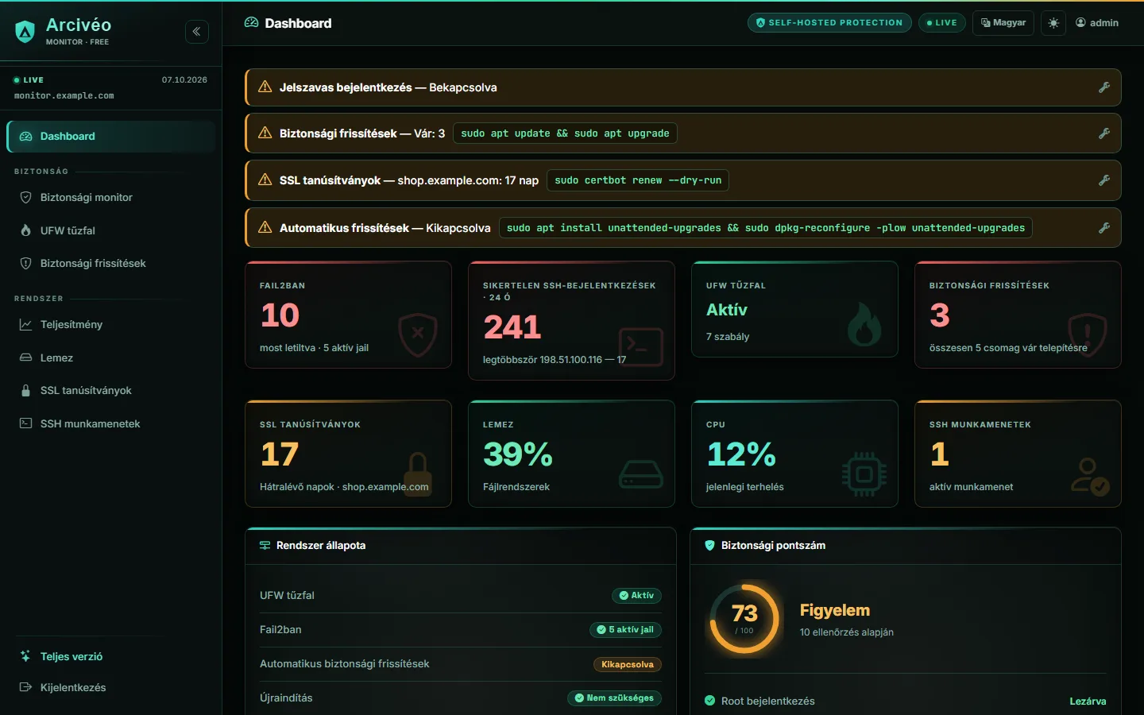Open Biztonsági frissítések sidebar item
1144x715 pixels.
(x=111, y=263)
